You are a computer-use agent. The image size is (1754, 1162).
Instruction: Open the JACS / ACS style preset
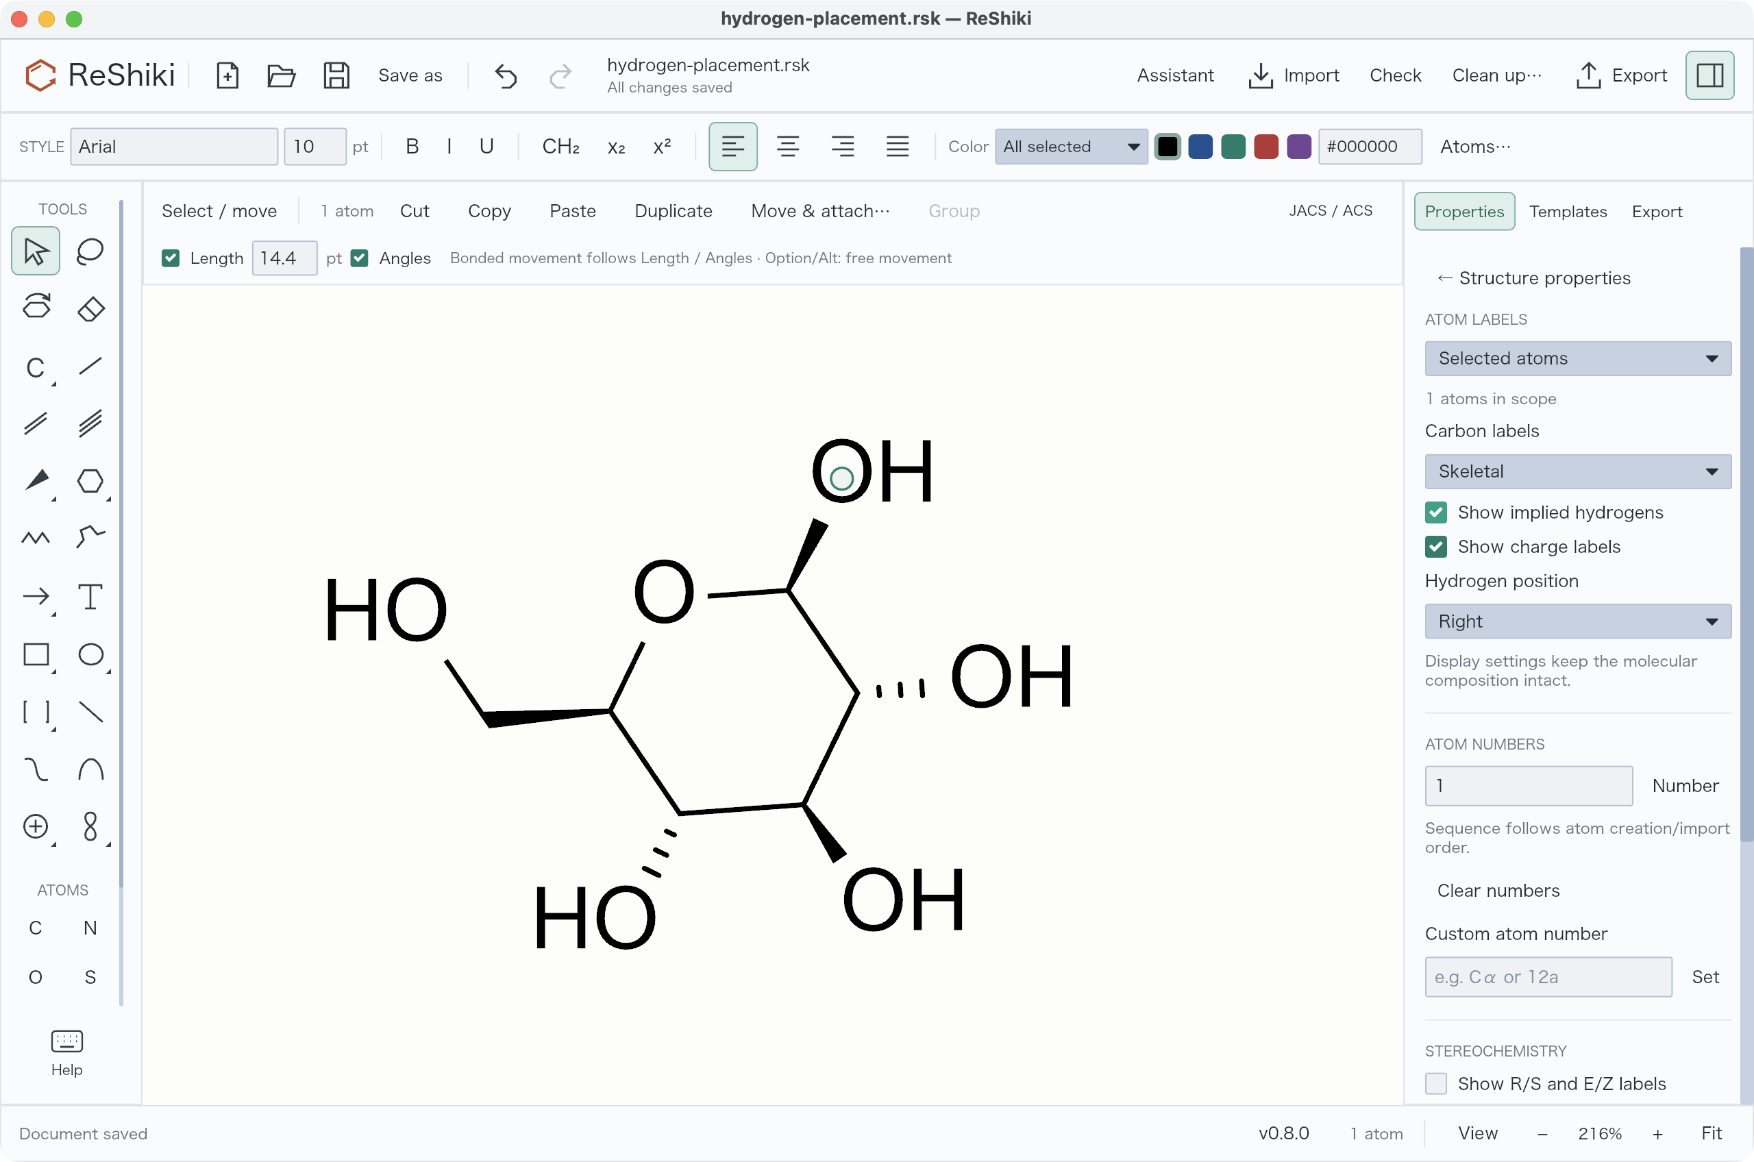[1330, 210]
